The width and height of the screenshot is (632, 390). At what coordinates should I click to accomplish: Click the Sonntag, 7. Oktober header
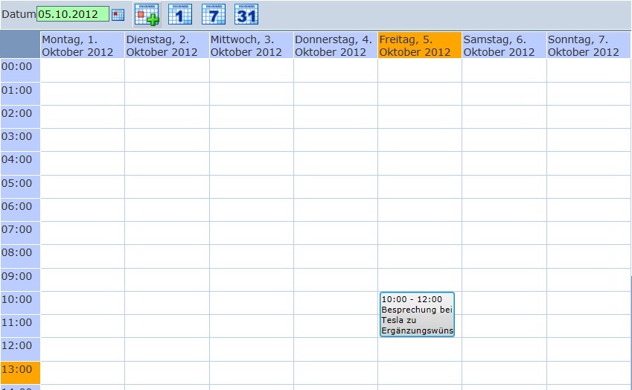point(588,45)
